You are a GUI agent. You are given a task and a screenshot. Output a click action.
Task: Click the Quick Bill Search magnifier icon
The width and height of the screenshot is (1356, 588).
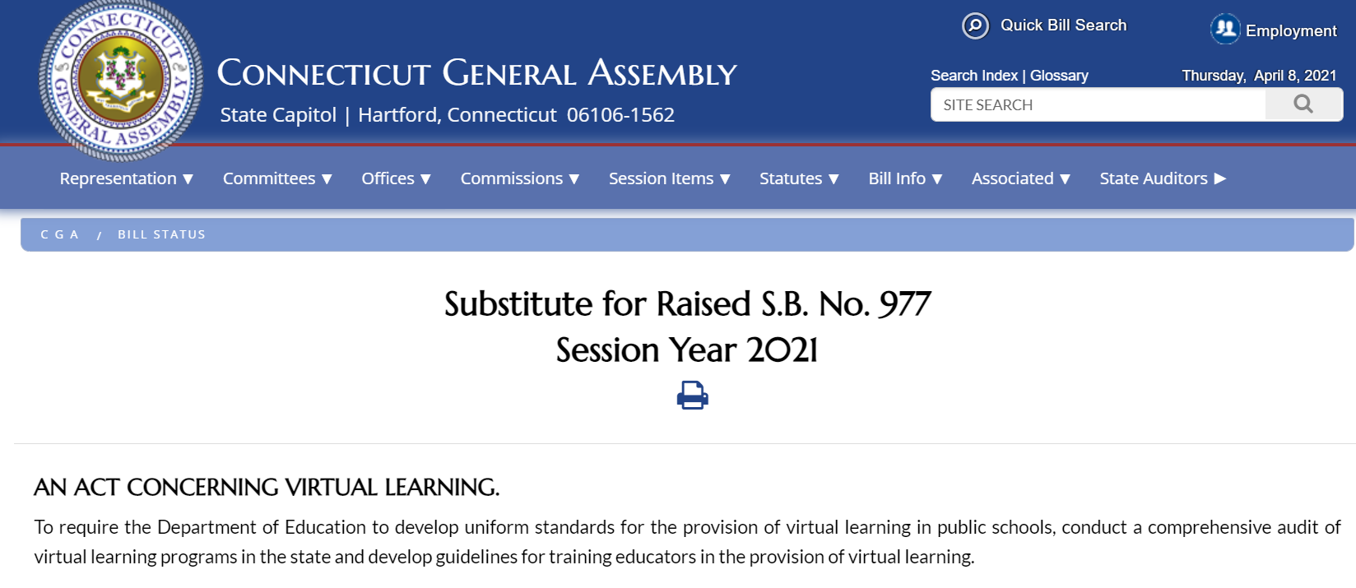click(x=975, y=26)
